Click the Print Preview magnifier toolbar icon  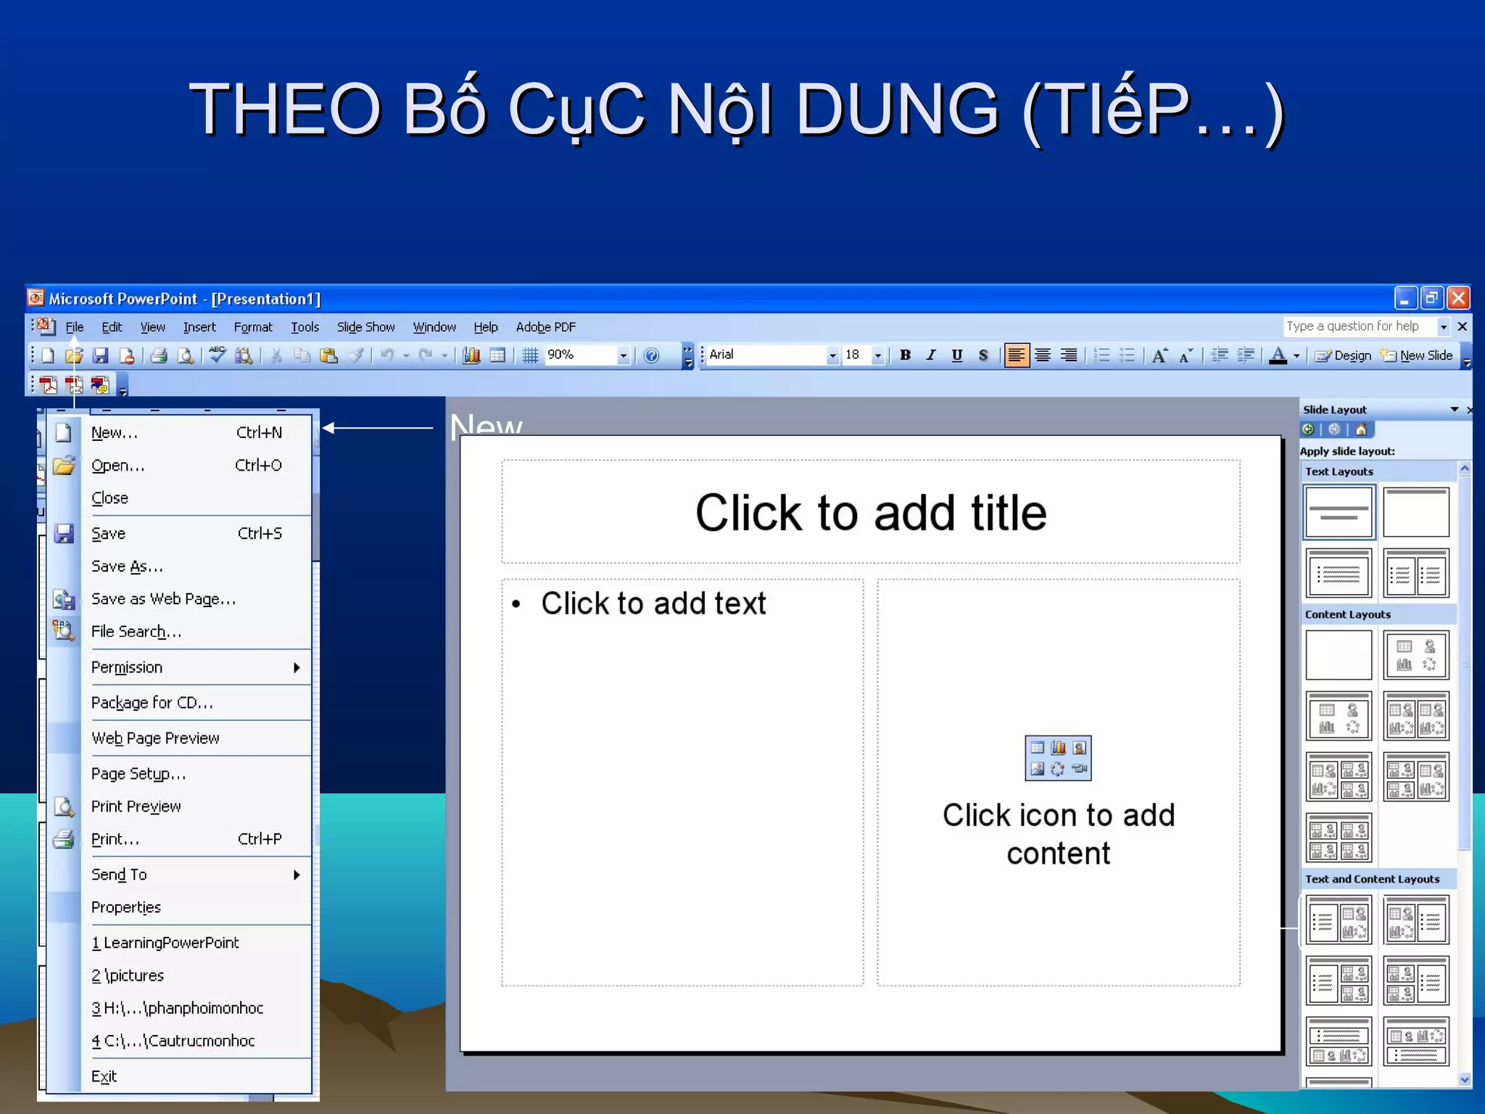pos(185,355)
